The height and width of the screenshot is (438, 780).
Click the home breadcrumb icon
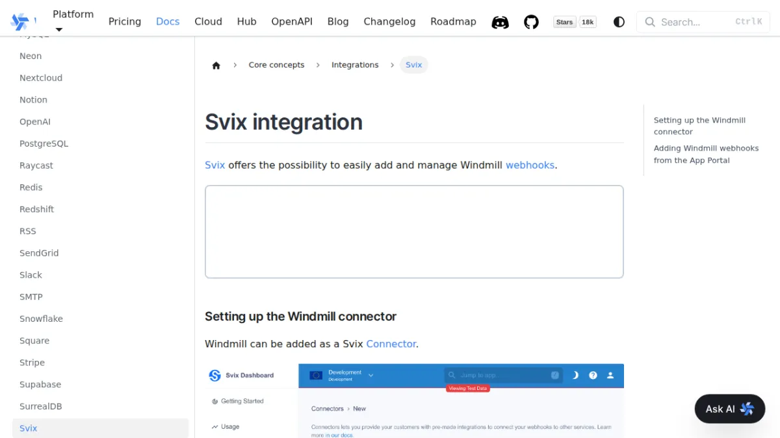pos(216,65)
